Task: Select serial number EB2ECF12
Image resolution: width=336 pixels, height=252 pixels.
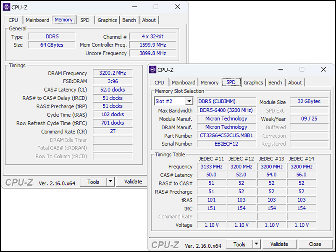Action: click(x=226, y=144)
